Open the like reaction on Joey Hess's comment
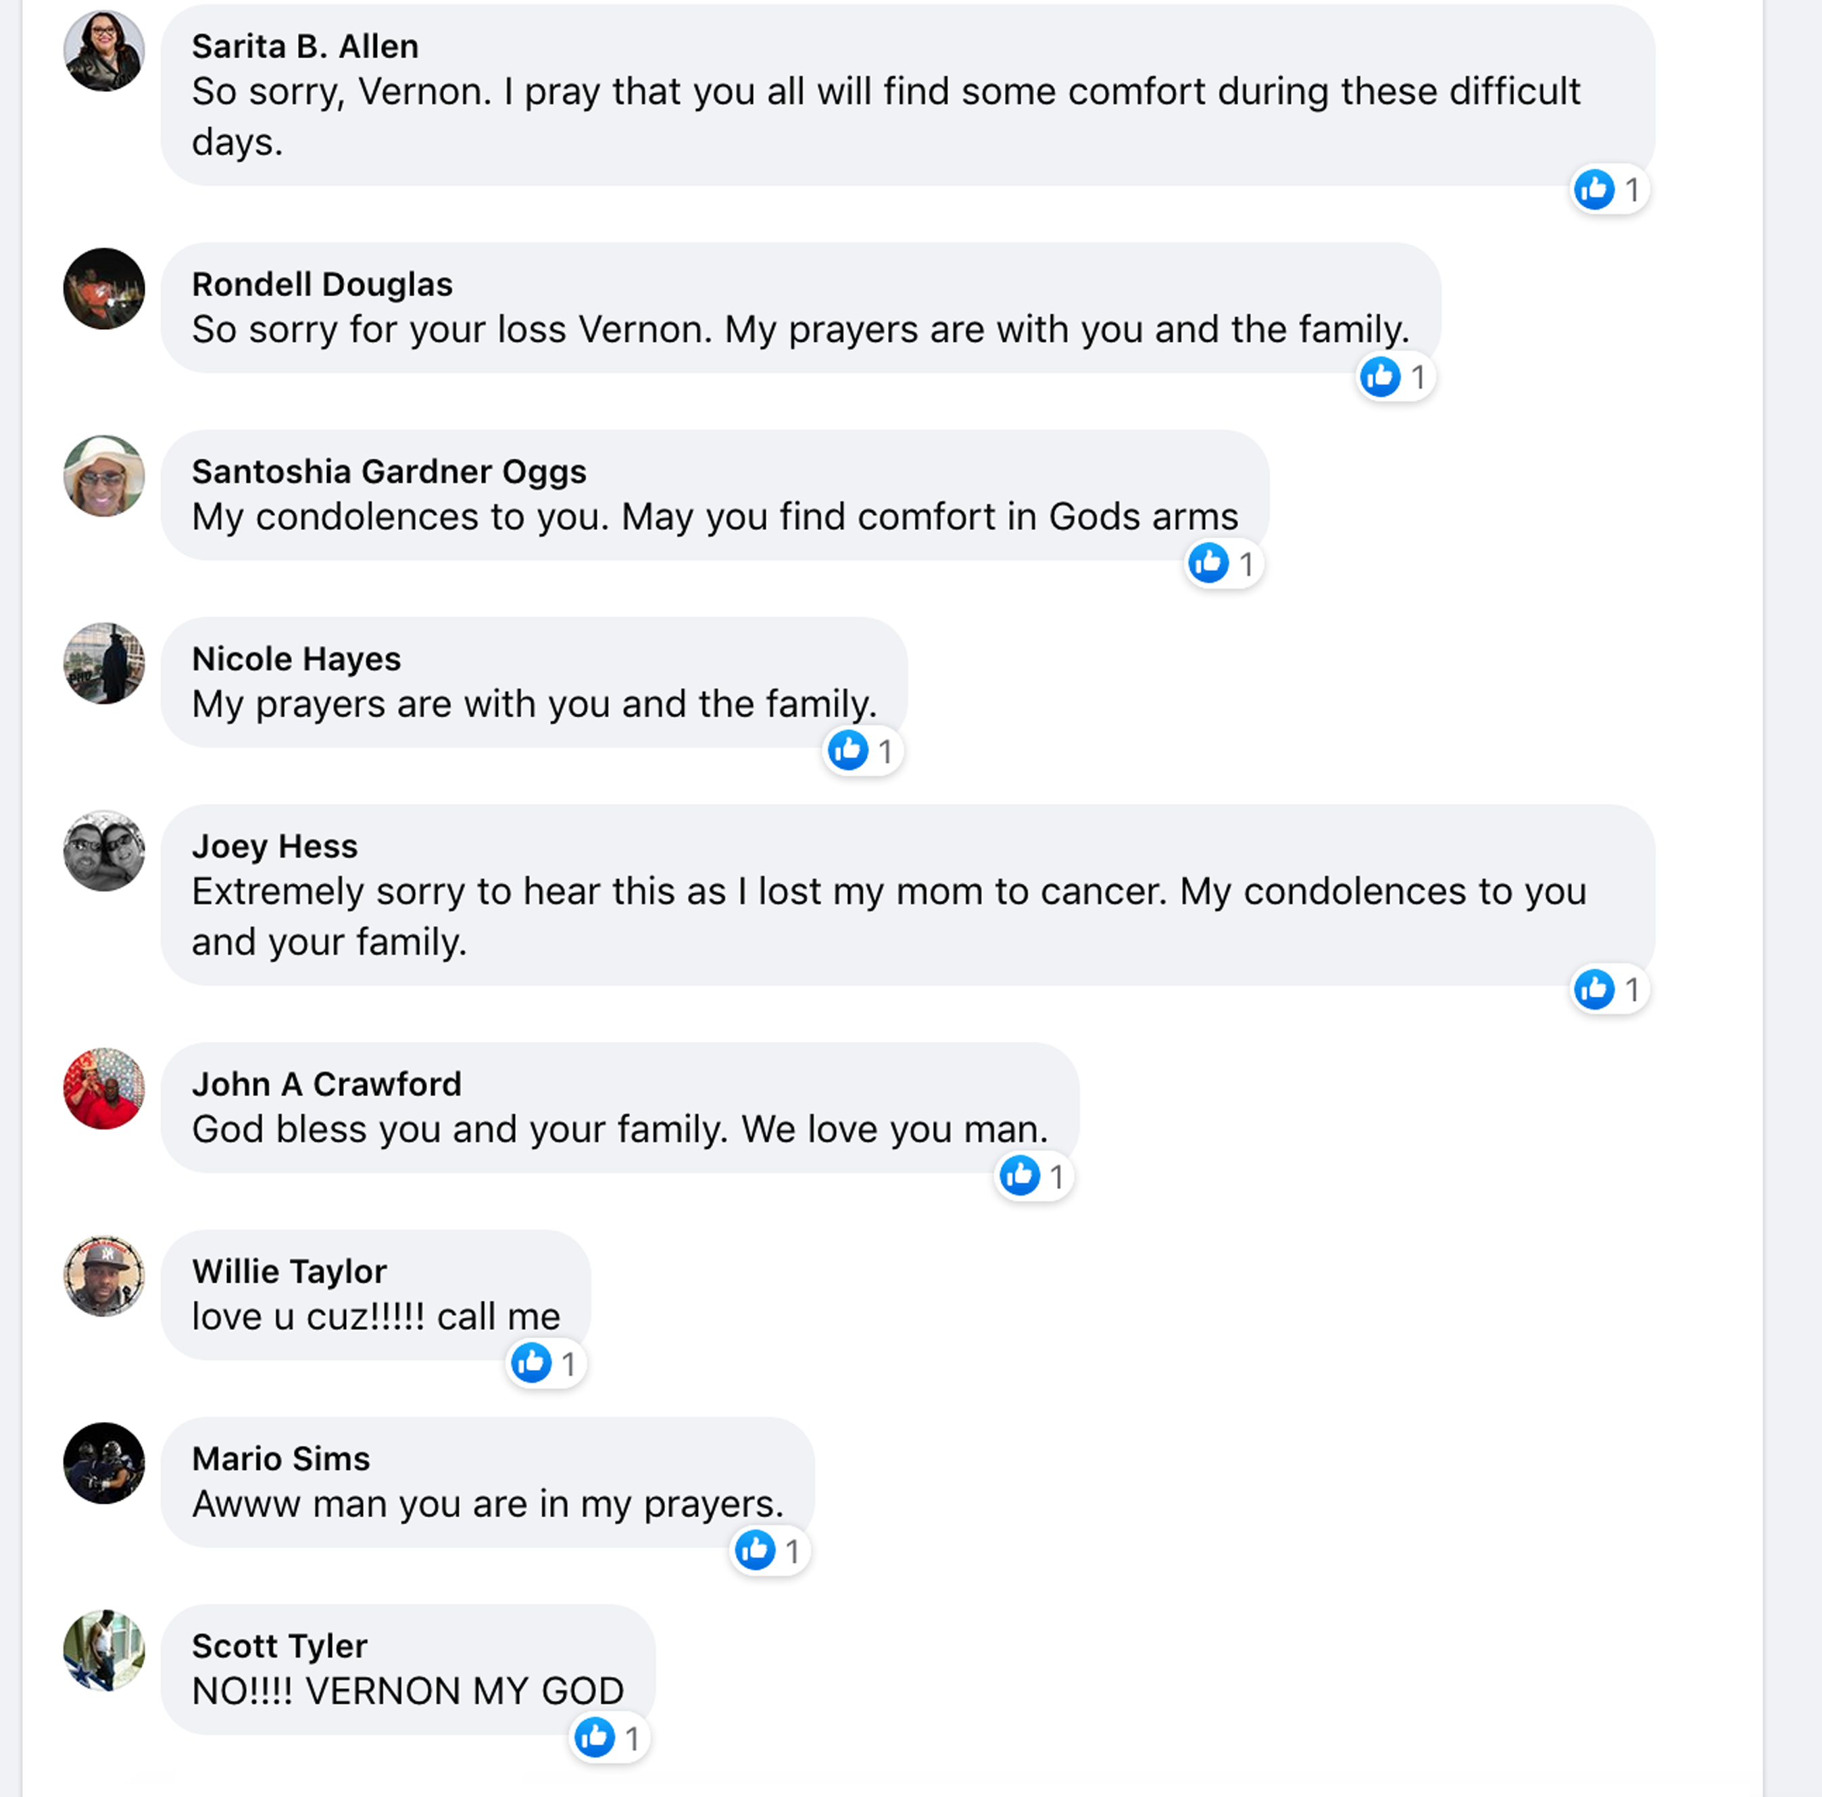Viewport: 1822px width, 1797px height. (1595, 989)
